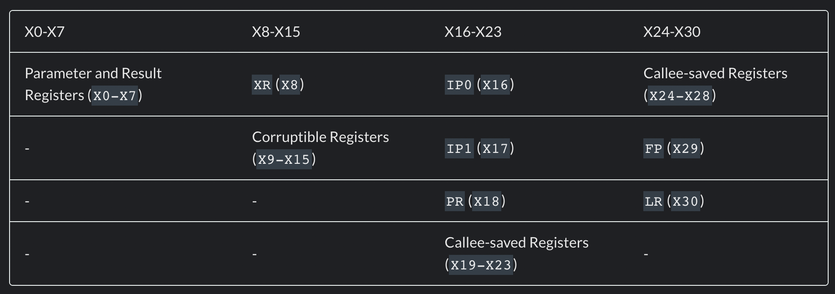Viewport: 835px width, 294px height.
Task: Click the X0-X7 column header
Action: point(45,32)
